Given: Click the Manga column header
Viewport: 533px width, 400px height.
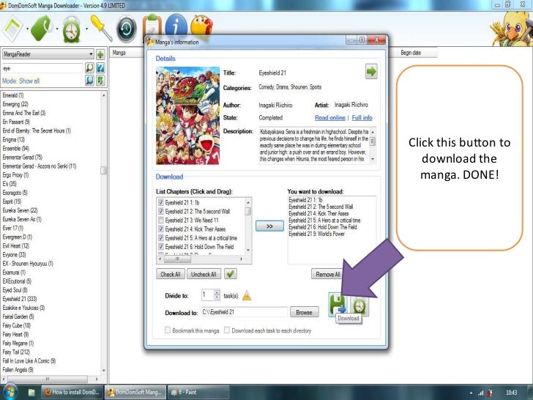Looking at the screenshot, I should (127, 53).
